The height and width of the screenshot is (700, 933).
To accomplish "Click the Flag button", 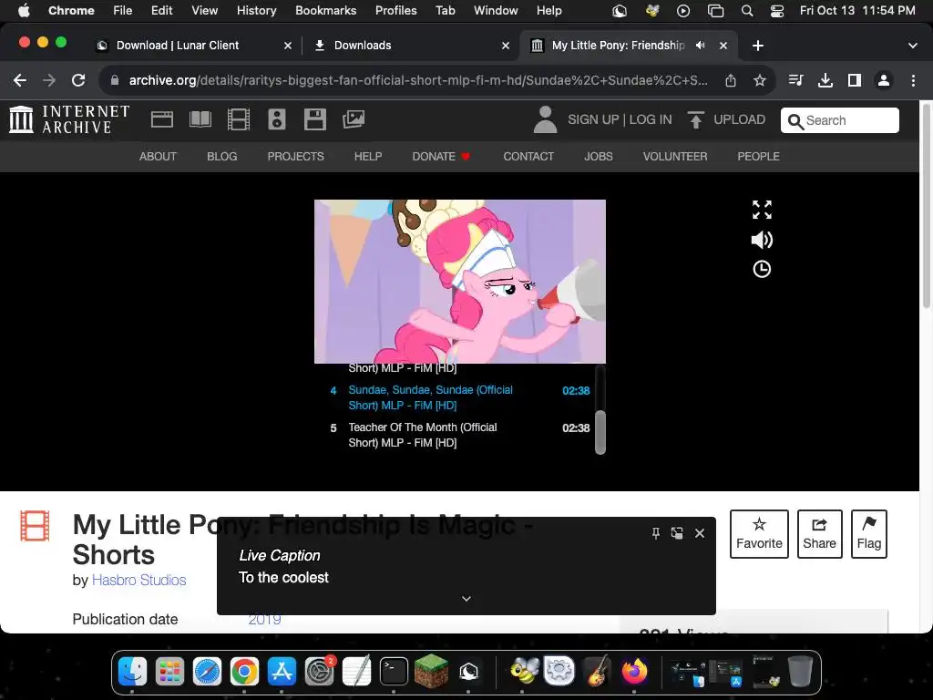I will 868,534.
